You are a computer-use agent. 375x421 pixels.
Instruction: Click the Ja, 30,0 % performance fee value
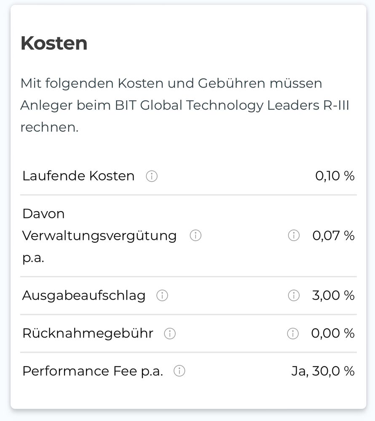click(x=323, y=371)
